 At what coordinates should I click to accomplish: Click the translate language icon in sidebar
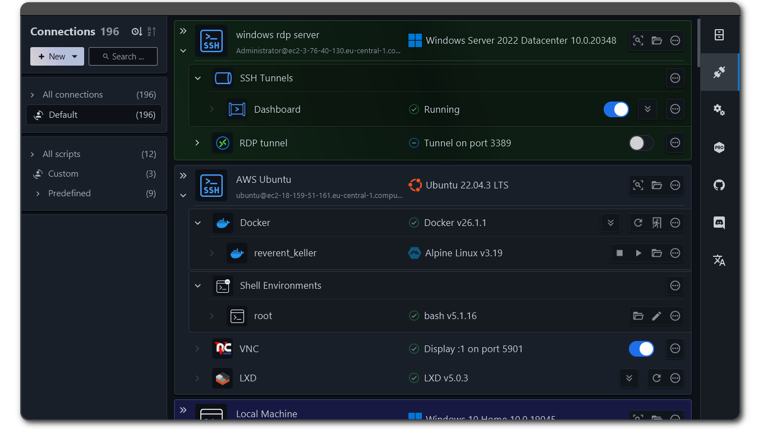pyautogui.click(x=719, y=260)
